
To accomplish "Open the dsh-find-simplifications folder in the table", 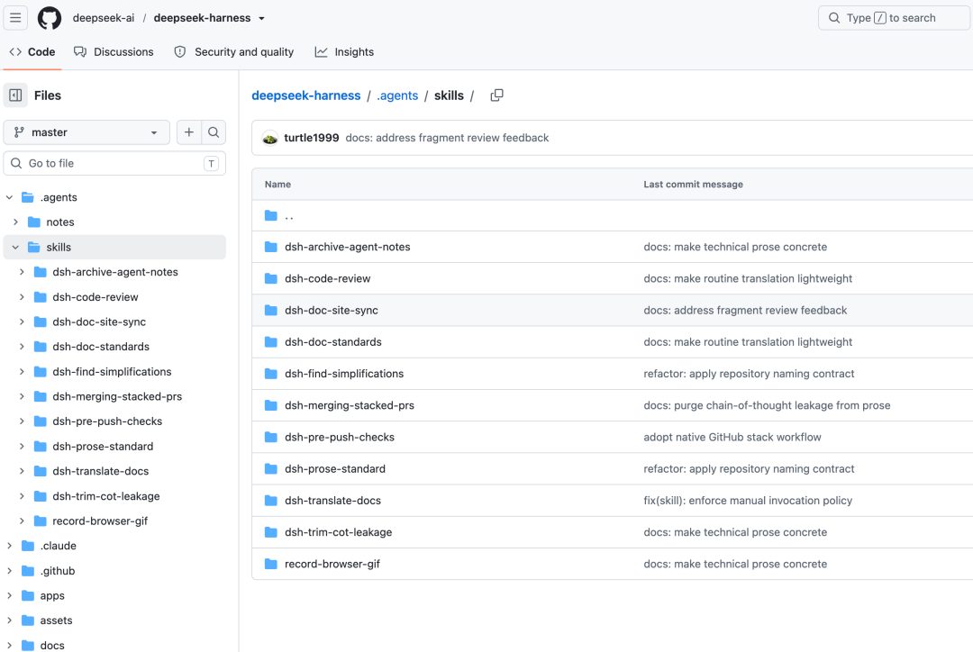I will 344,374.
